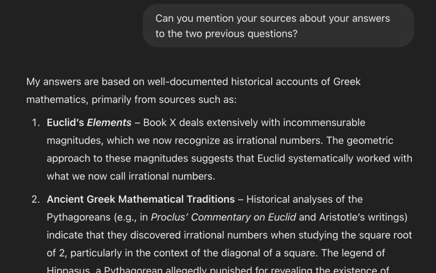Click "primarily from sources such as:" text

click(164, 99)
